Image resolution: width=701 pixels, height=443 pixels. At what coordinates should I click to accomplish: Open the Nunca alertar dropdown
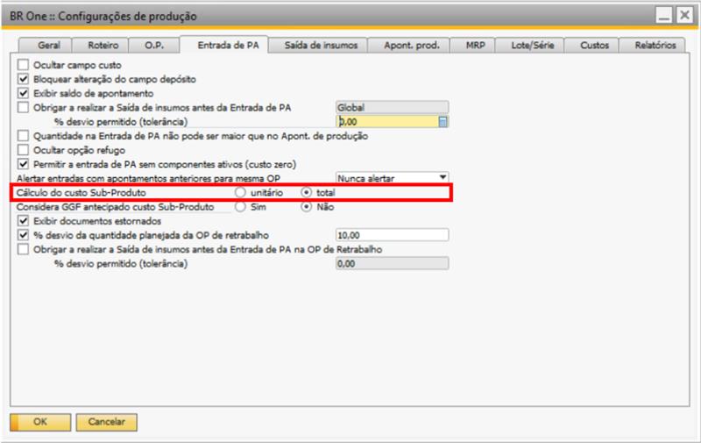(x=443, y=177)
